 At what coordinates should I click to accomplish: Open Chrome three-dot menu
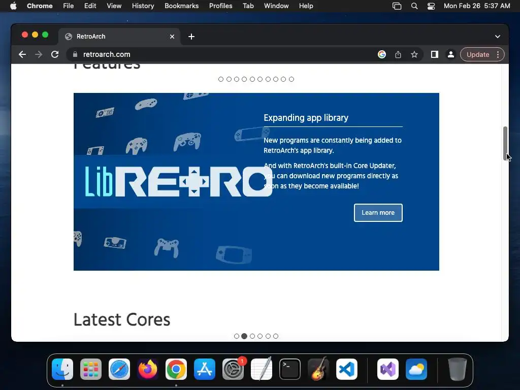click(498, 54)
